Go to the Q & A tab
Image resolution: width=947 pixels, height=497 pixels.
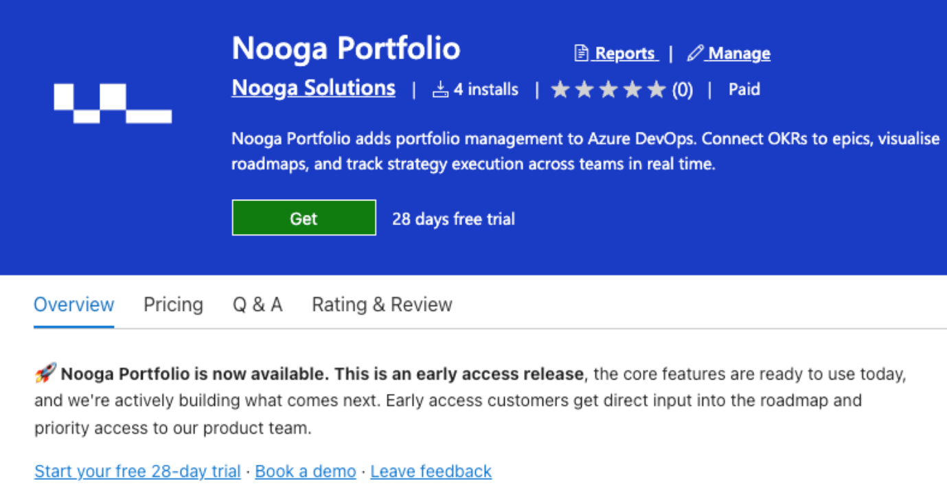coord(258,305)
